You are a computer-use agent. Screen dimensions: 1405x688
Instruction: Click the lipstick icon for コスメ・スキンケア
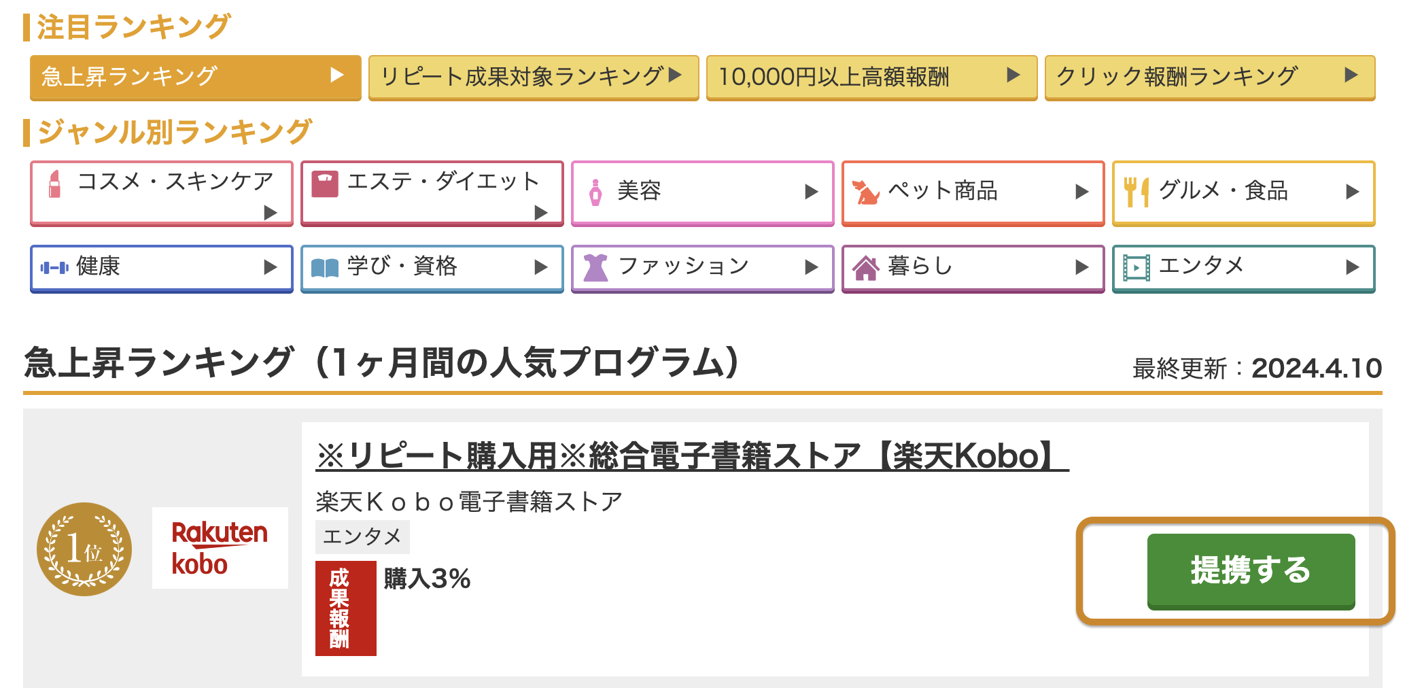(x=55, y=184)
